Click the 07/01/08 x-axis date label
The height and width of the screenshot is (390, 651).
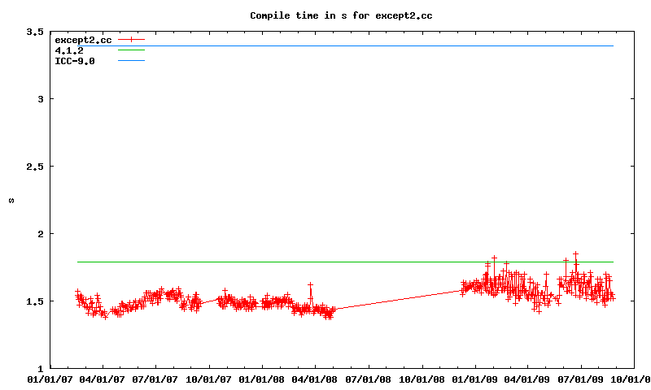pos(369,379)
